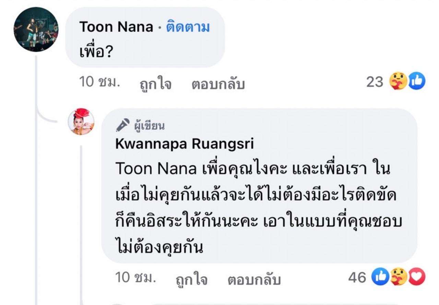
Task: Open Toon Nana's profile picture
Action: [x=36, y=29]
